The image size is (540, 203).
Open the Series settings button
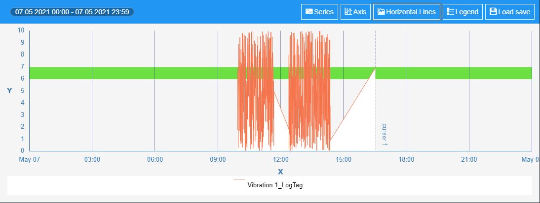click(x=319, y=12)
